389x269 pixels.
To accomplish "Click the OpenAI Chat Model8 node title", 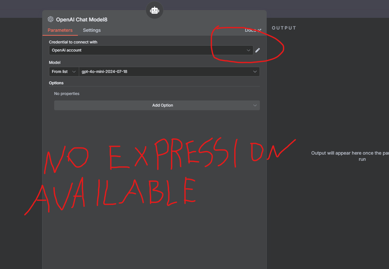I will point(82,19).
